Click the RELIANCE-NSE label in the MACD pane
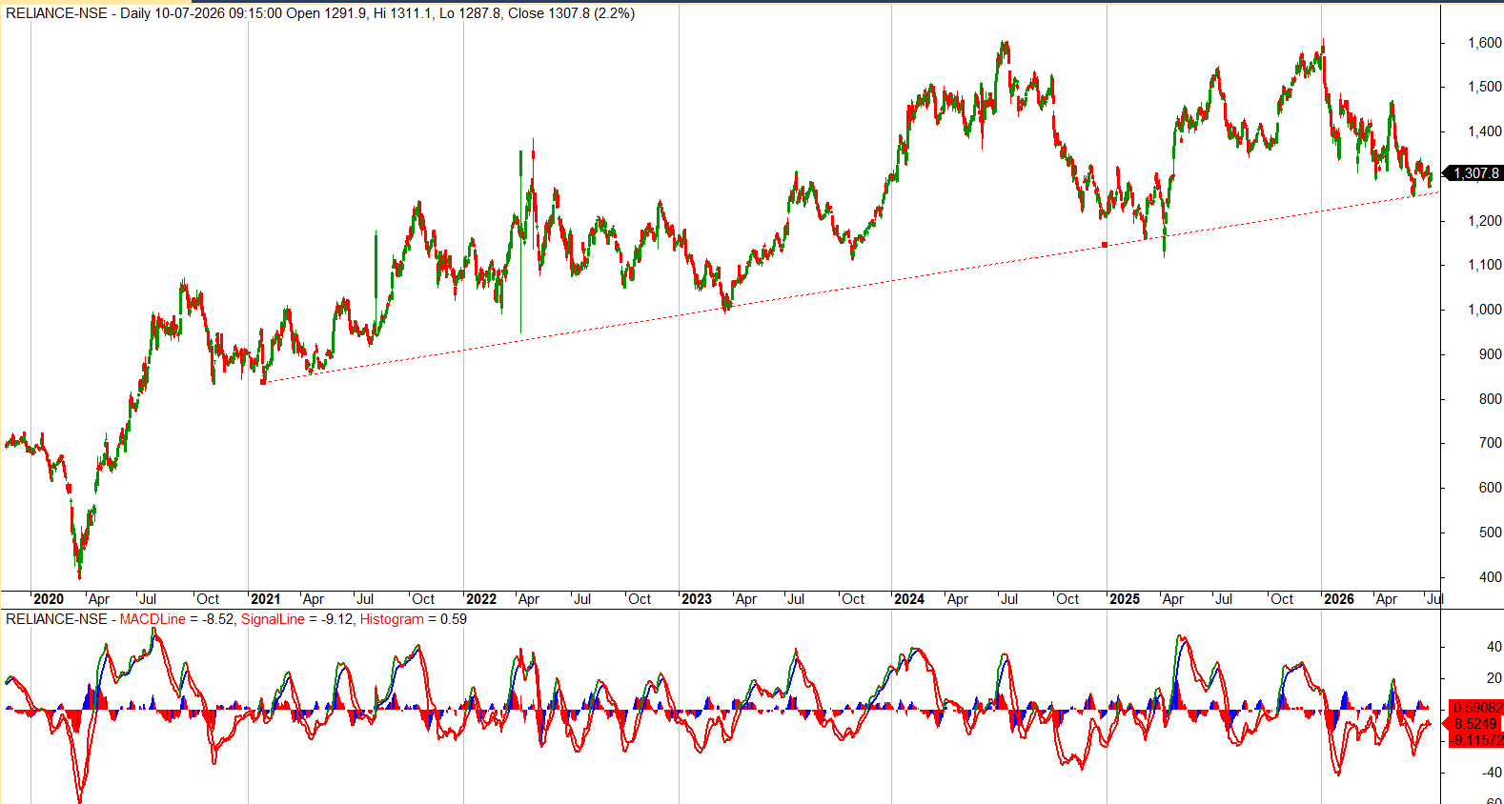This screenshot has height=804, width=1504. 56,619
